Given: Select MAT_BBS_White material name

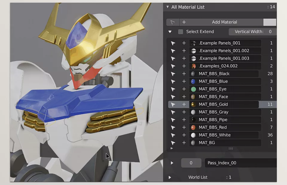Looking at the screenshot, I should pyautogui.click(x=215, y=135).
